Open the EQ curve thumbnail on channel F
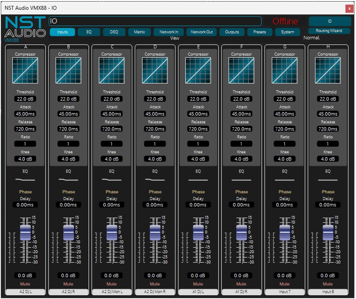Image resolution: width=356 pixels, height=299 pixels. pos(241,180)
